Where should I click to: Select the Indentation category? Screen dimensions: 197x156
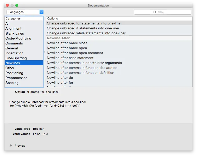24,53
